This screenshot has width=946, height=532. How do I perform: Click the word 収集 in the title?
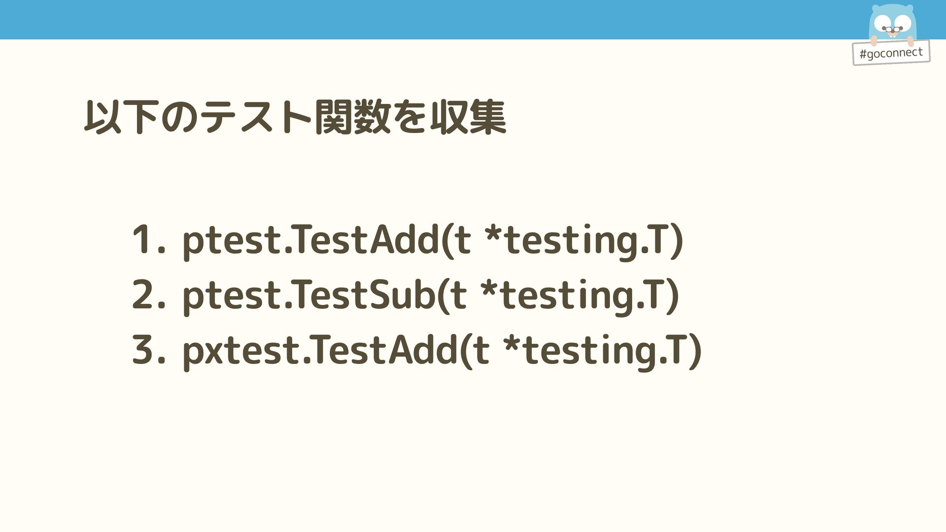point(468,117)
